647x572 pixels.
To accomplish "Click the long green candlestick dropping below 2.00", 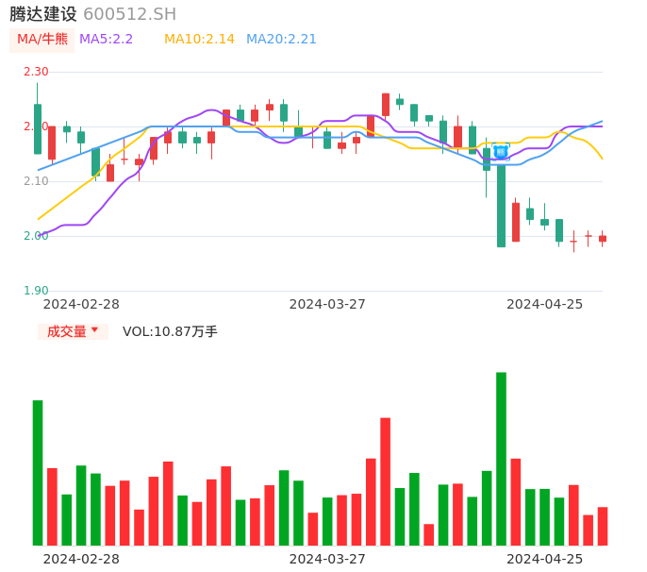I will tap(501, 205).
